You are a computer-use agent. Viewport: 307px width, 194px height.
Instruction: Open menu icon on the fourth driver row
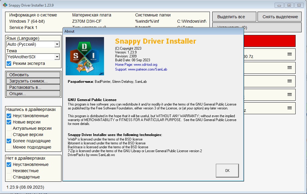coord(289,94)
